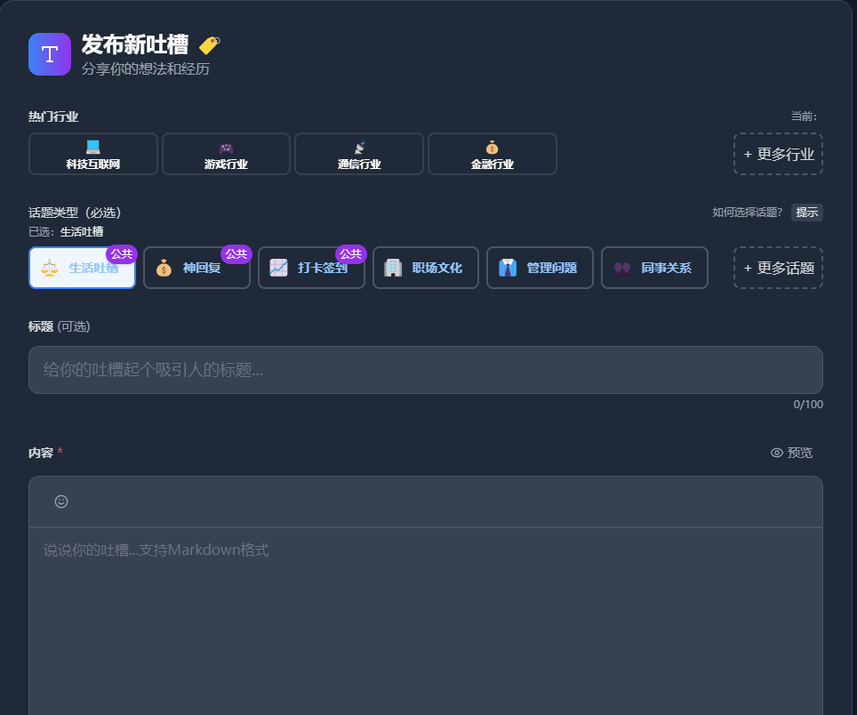Click the 热门行业 section label
This screenshot has width=857, height=715.
(x=53, y=116)
